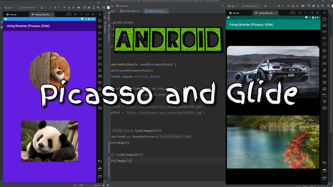Collapse teal-app emulator sidebar with double-arrow icon
This screenshot has width=333, height=187.
point(324,13)
